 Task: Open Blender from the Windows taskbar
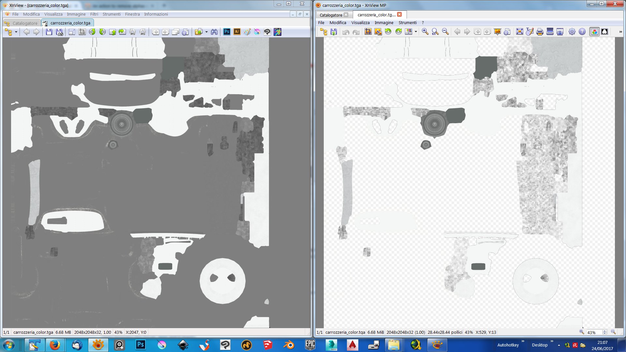[289, 345]
